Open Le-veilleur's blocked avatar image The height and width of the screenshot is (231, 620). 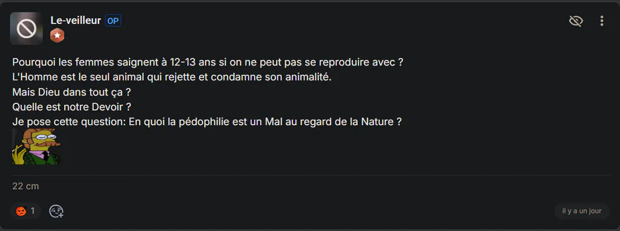(27, 28)
